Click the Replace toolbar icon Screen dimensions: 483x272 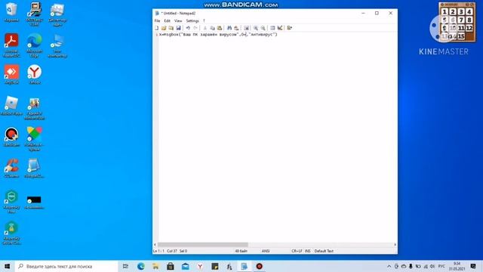(x=236, y=28)
